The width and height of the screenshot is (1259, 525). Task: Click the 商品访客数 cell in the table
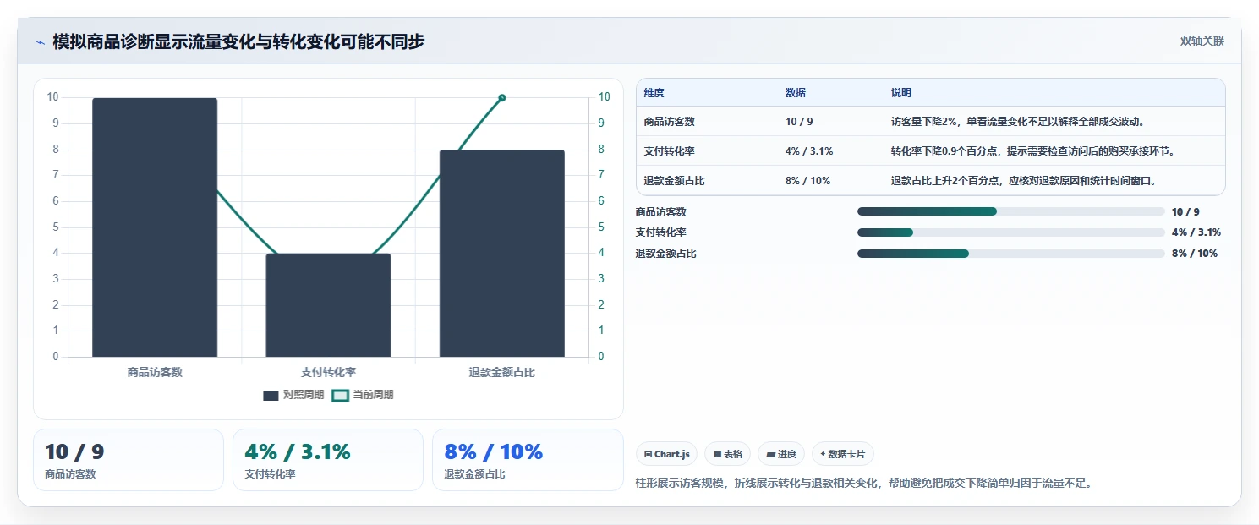click(669, 122)
